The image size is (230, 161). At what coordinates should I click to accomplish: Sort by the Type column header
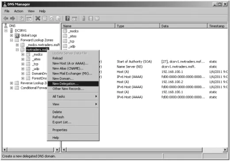point(138,26)
